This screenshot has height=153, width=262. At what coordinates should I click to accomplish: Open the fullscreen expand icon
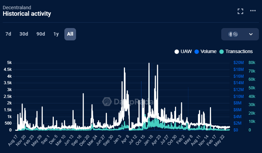[240, 11]
